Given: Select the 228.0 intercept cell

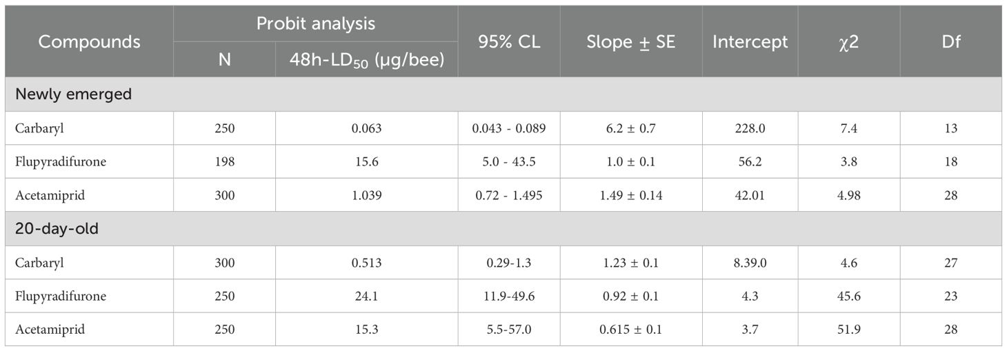Looking at the screenshot, I should (750, 128).
